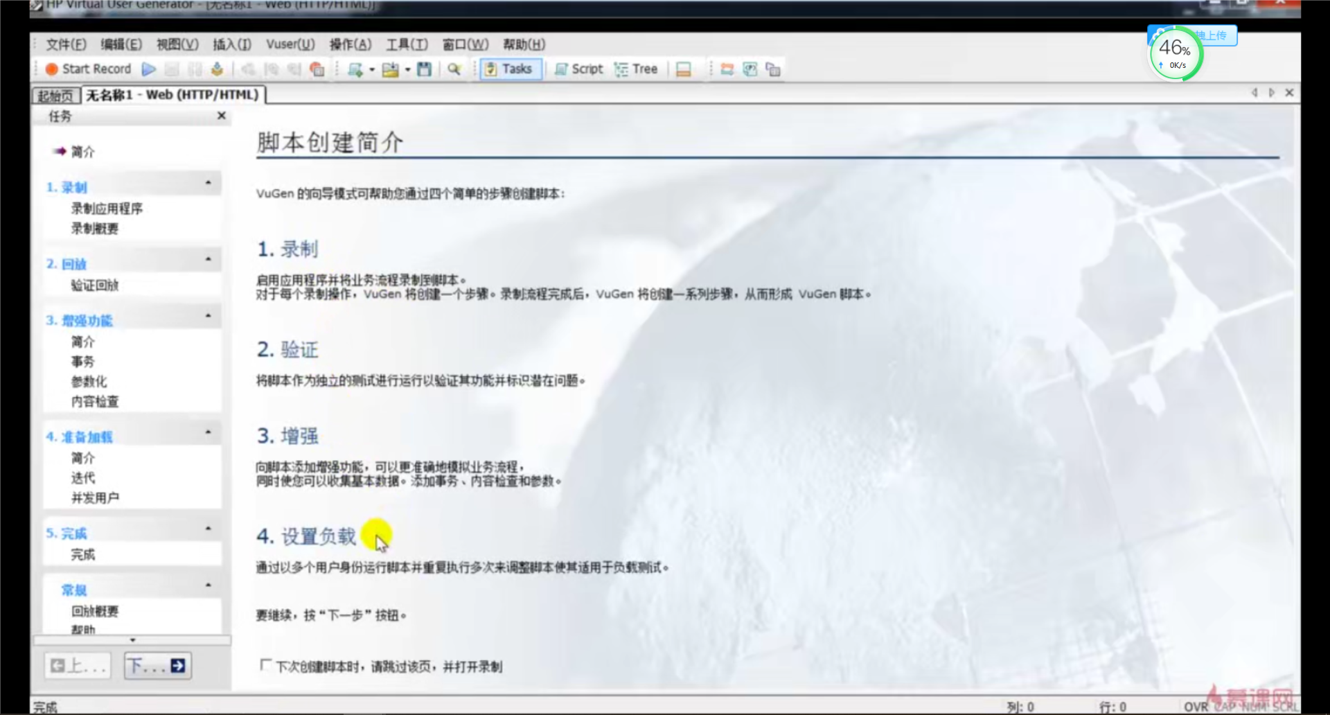
Task: Click the compile script toolbar icon
Action: (x=218, y=69)
